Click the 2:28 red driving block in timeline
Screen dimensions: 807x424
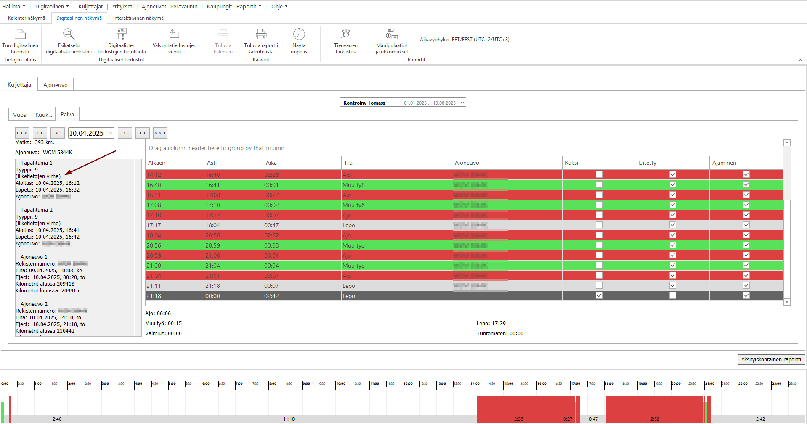click(518, 409)
